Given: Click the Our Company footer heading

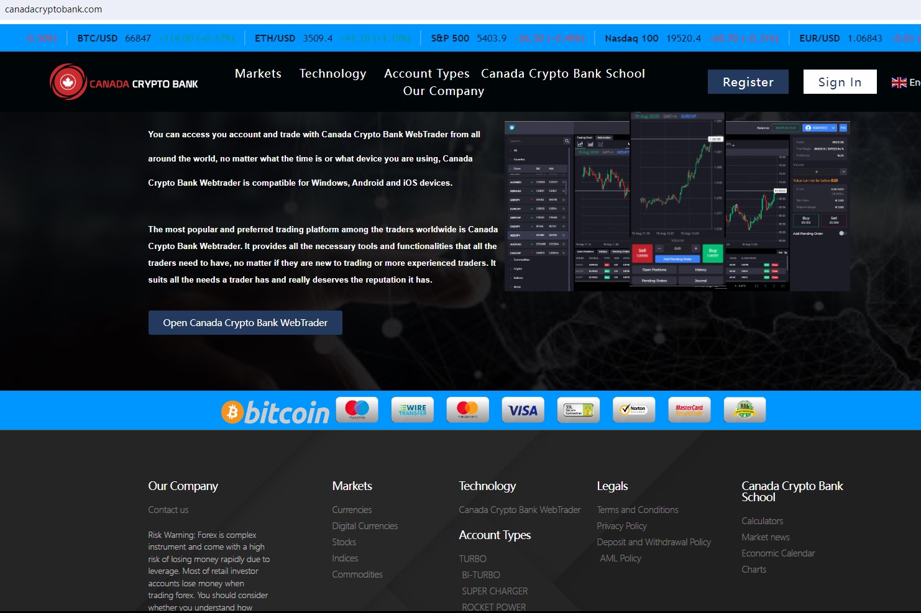Looking at the screenshot, I should click(x=183, y=486).
